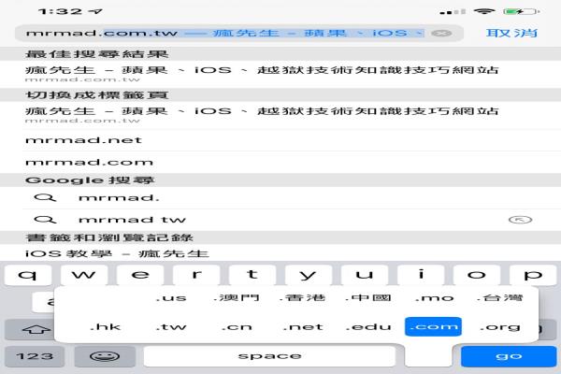Select the .中國 domain option
This screenshot has width=561, height=374.
368,297
